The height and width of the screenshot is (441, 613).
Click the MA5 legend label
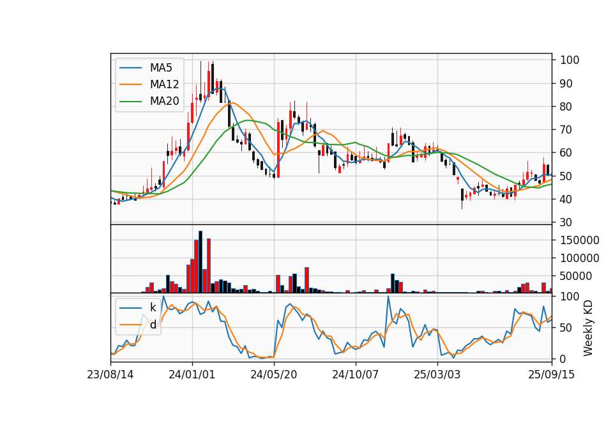[161, 68]
